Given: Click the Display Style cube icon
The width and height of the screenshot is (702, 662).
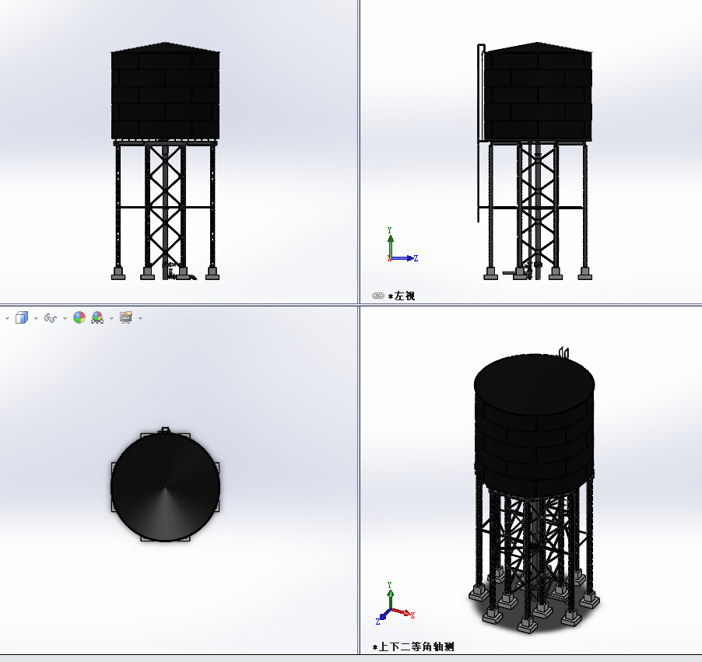Looking at the screenshot, I should pyautogui.click(x=22, y=318).
